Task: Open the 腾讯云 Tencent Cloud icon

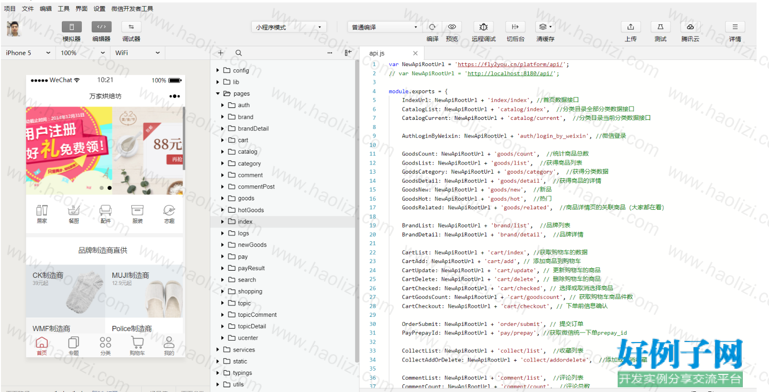Action: coord(690,27)
